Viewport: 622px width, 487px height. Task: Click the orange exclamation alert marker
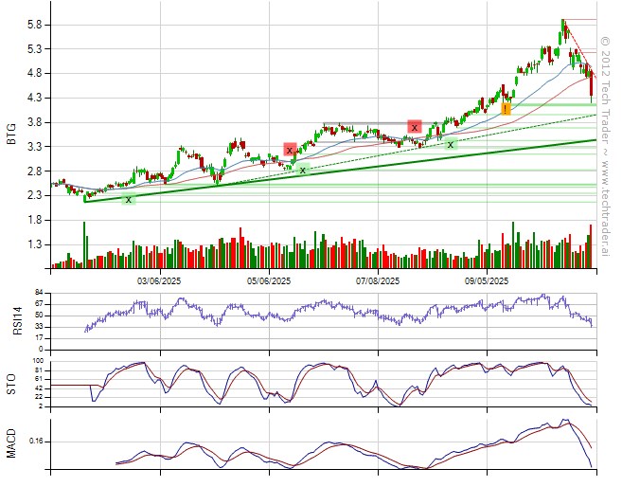[506, 110]
